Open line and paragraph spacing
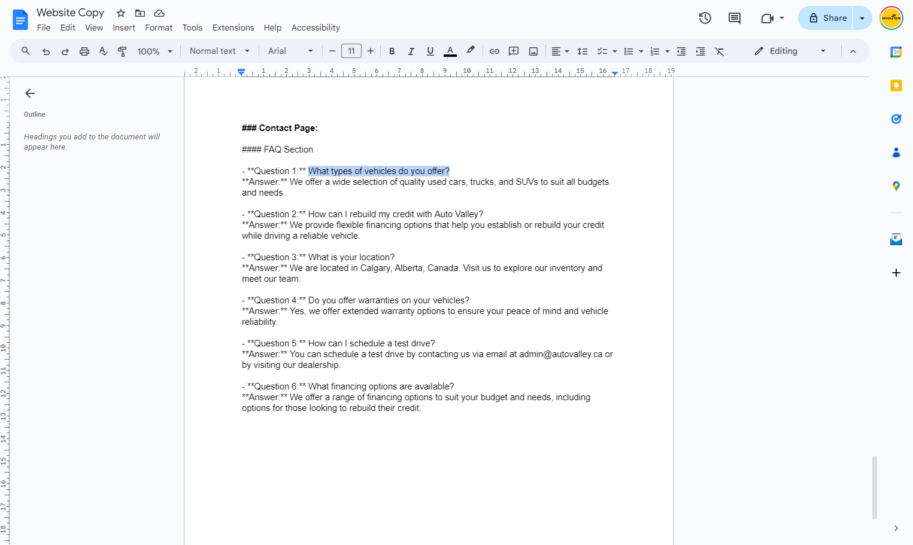The height and width of the screenshot is (545, 913). [x=583, y=51]
